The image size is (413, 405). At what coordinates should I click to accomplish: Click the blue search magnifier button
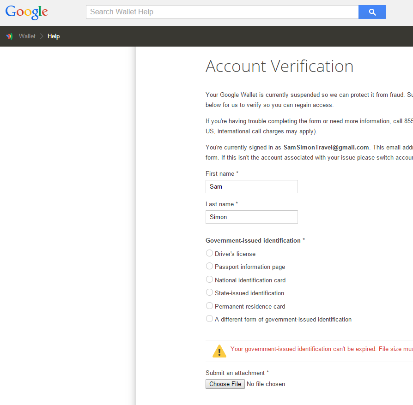point(372,12)
